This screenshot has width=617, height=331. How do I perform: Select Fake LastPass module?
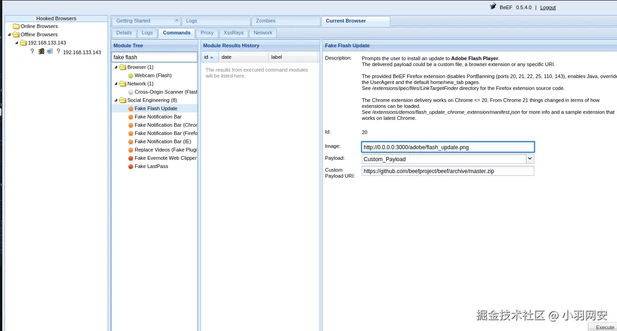point(151,166)
